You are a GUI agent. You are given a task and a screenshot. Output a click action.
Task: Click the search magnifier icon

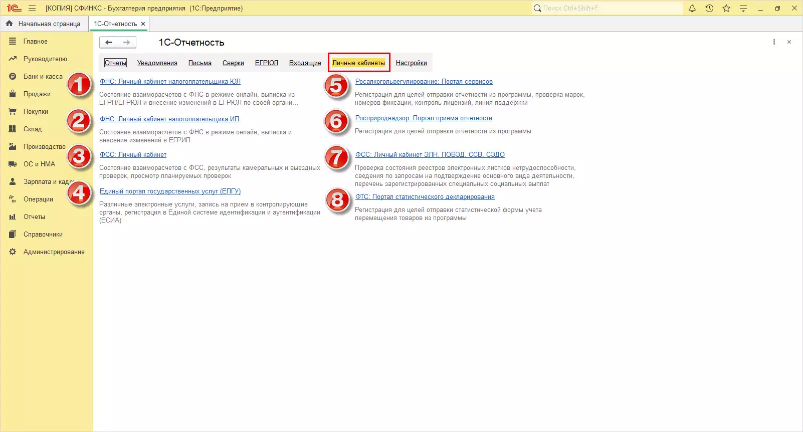(537, 8)
